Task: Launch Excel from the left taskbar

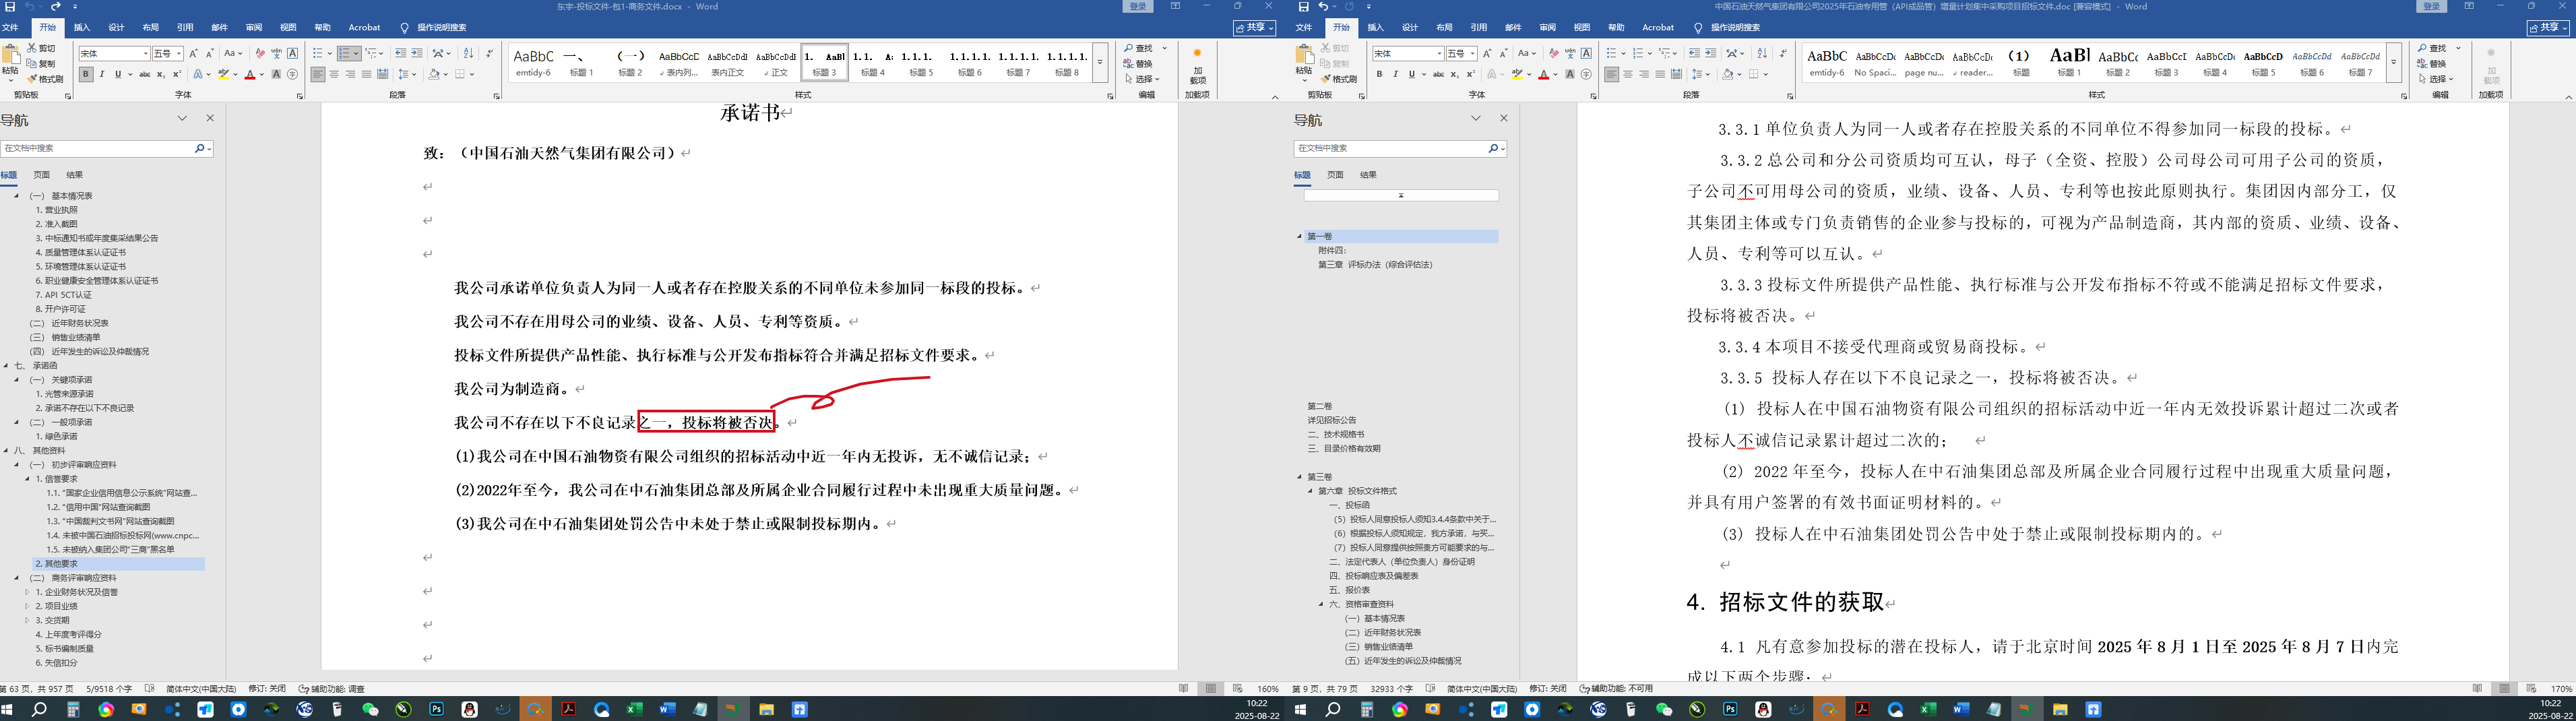Action: 634,709
